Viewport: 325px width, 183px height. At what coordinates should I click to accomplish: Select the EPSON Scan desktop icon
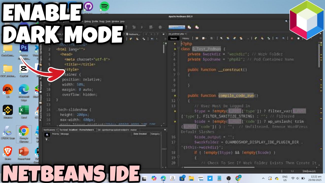8,133
